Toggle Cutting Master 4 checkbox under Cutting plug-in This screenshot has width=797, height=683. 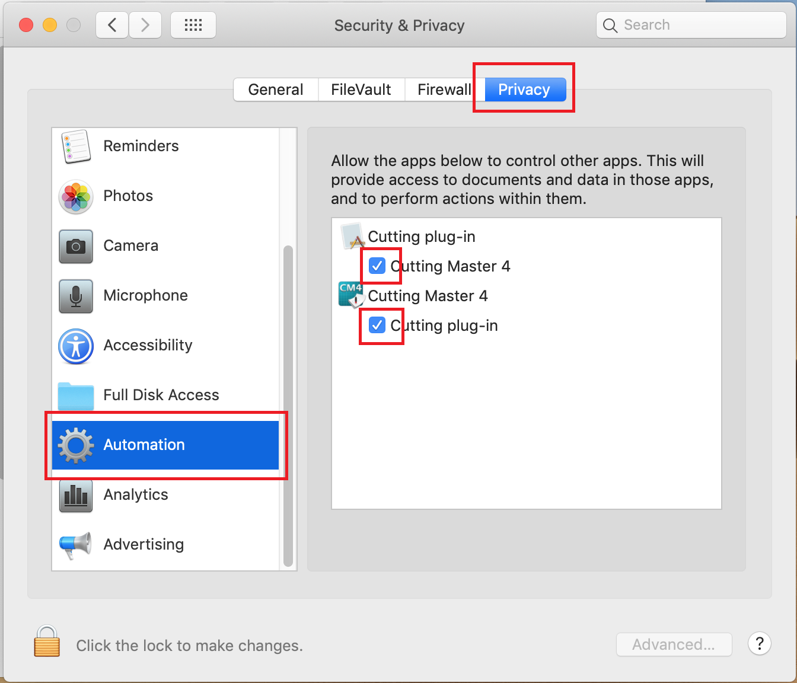(x=377, y=266)
